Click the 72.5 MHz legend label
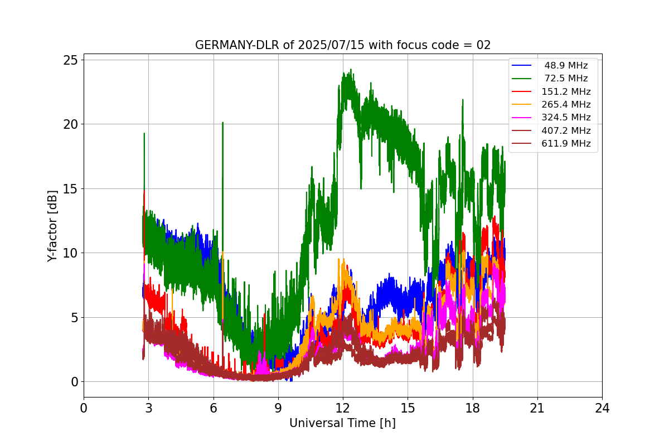The width and height of the screenshot is (669, 446). coord(566,79)
